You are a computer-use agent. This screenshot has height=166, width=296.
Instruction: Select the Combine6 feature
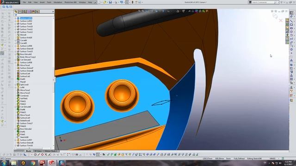[x=24, y=95]
